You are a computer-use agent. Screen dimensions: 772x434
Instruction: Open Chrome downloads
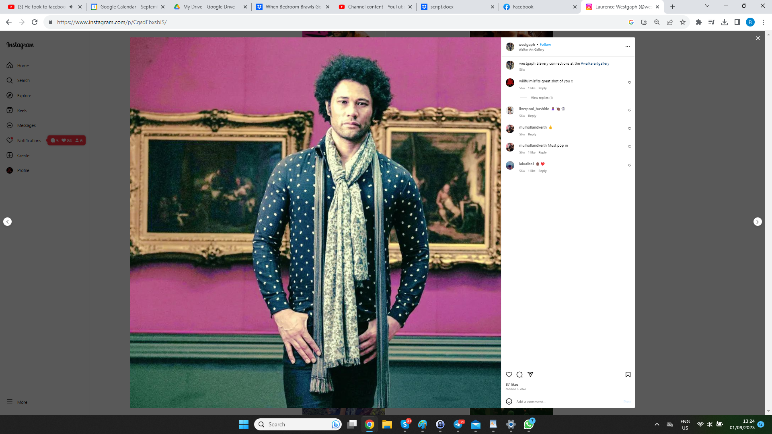725,22
